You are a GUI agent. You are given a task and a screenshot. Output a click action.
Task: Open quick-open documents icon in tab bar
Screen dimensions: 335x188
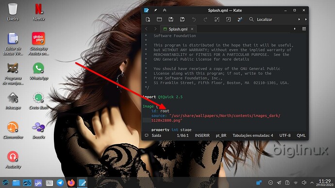pos(295,29)
